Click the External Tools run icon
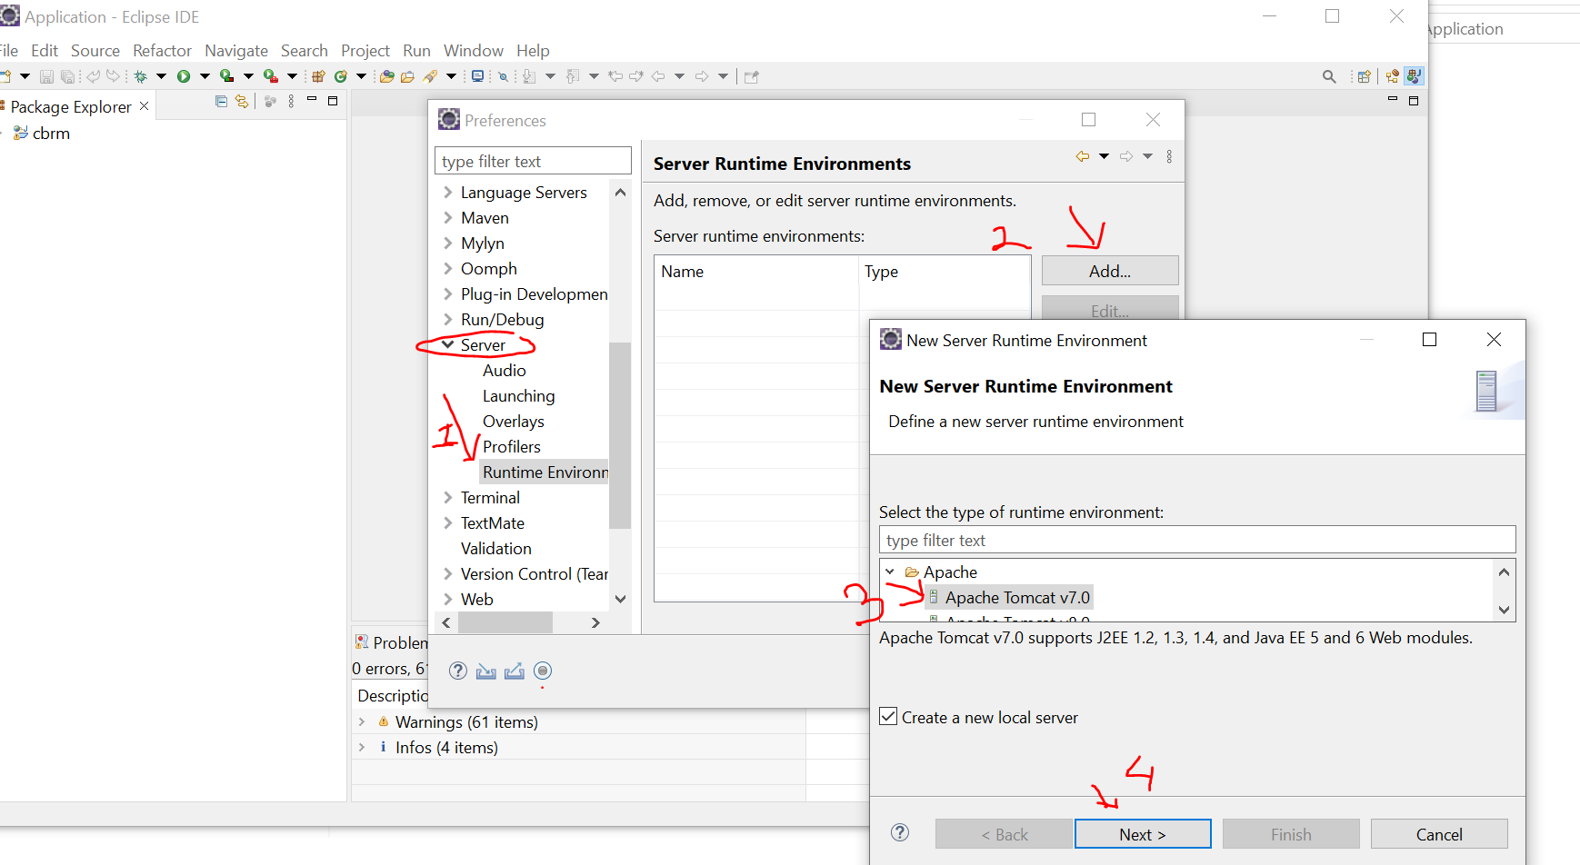Viewport: 1580px width, 865px height. (x=270, y=76)
